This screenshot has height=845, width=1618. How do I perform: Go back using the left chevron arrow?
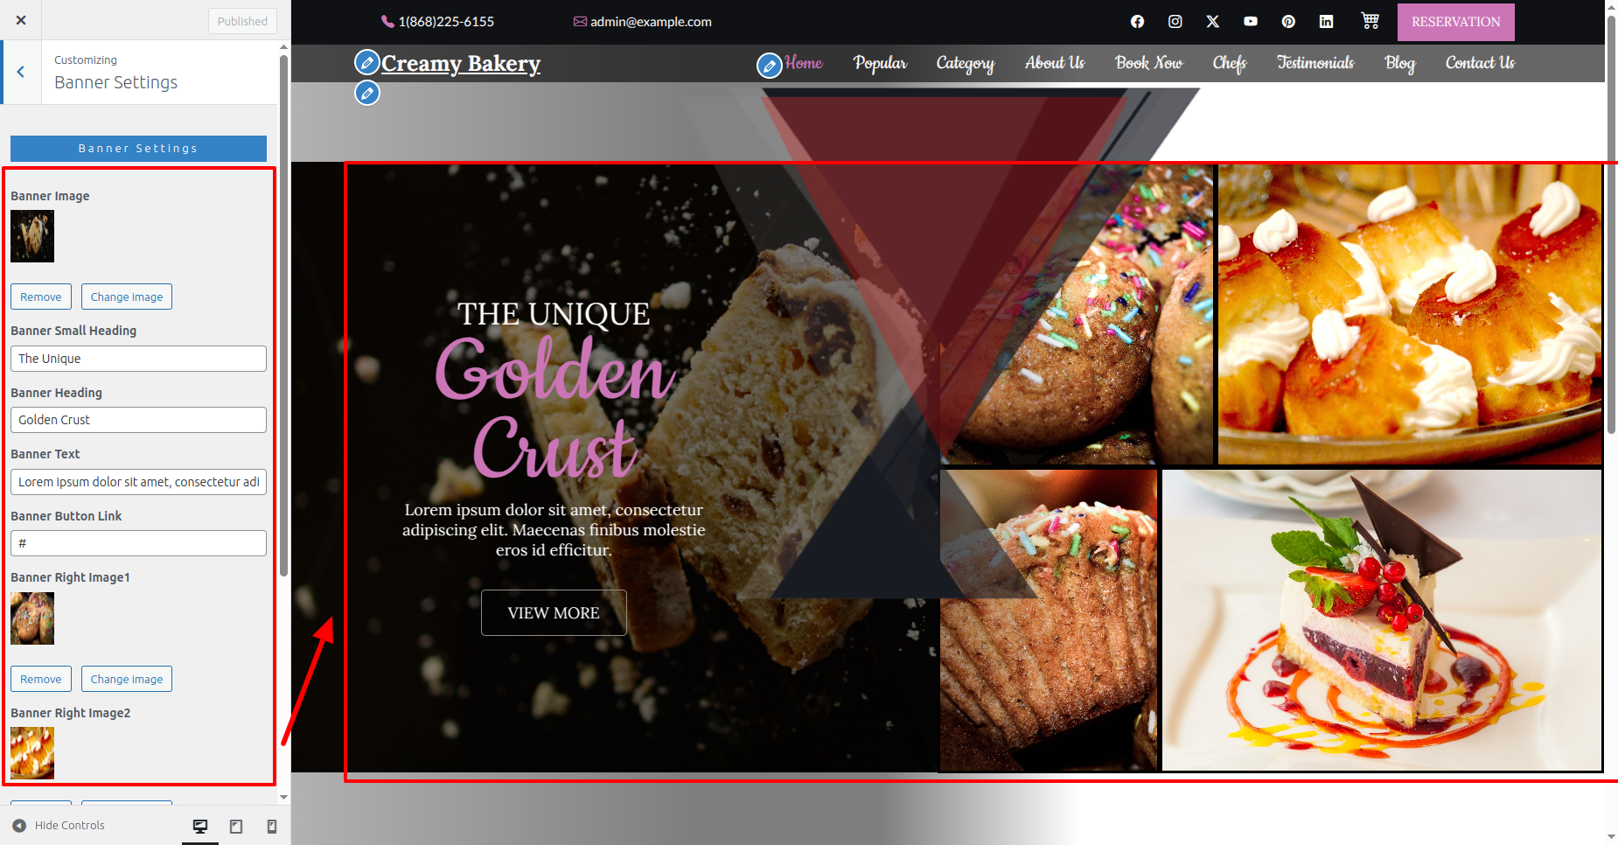(21, 73)
